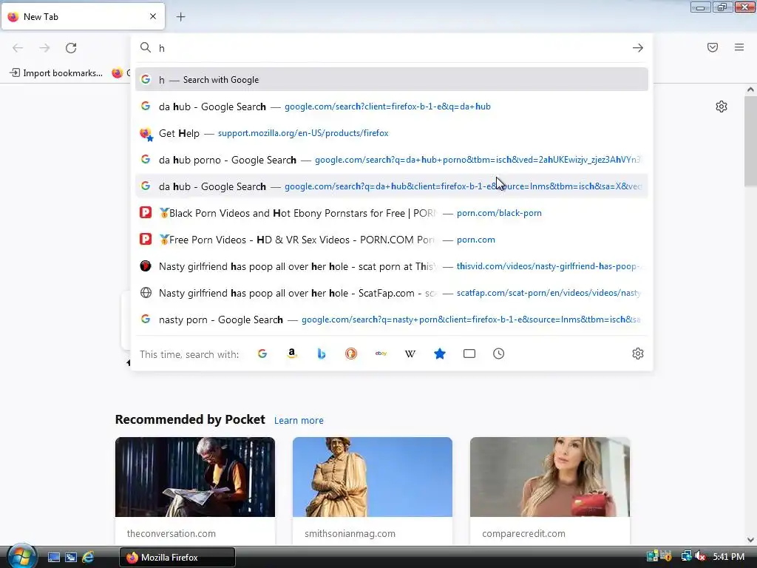This screenshot has height=568, width=757.
Task: Click the browser back arrow
Action: 18,48
